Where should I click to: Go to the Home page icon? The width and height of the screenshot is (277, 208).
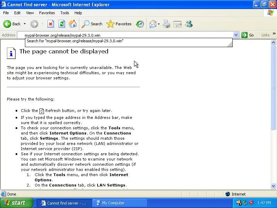pos(73,24)
